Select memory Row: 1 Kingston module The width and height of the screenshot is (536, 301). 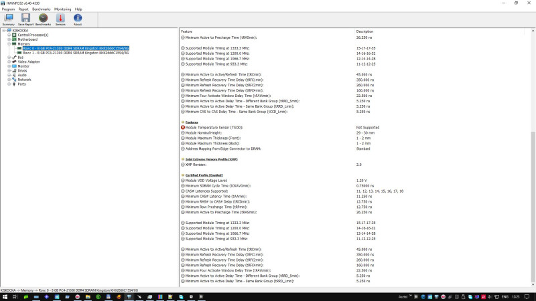click(76, 53)
